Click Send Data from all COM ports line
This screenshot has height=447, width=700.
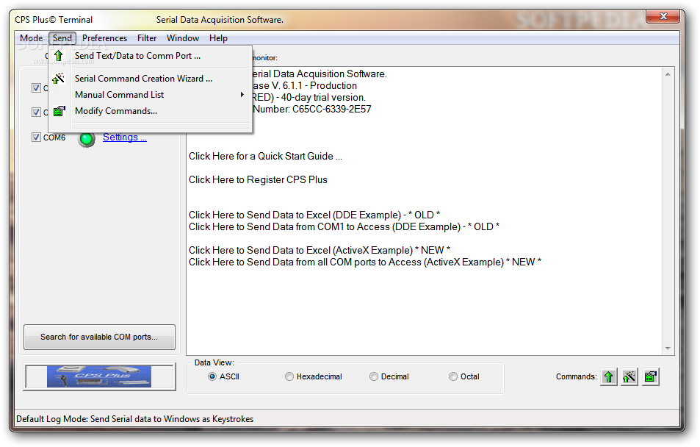click(365, 262)
